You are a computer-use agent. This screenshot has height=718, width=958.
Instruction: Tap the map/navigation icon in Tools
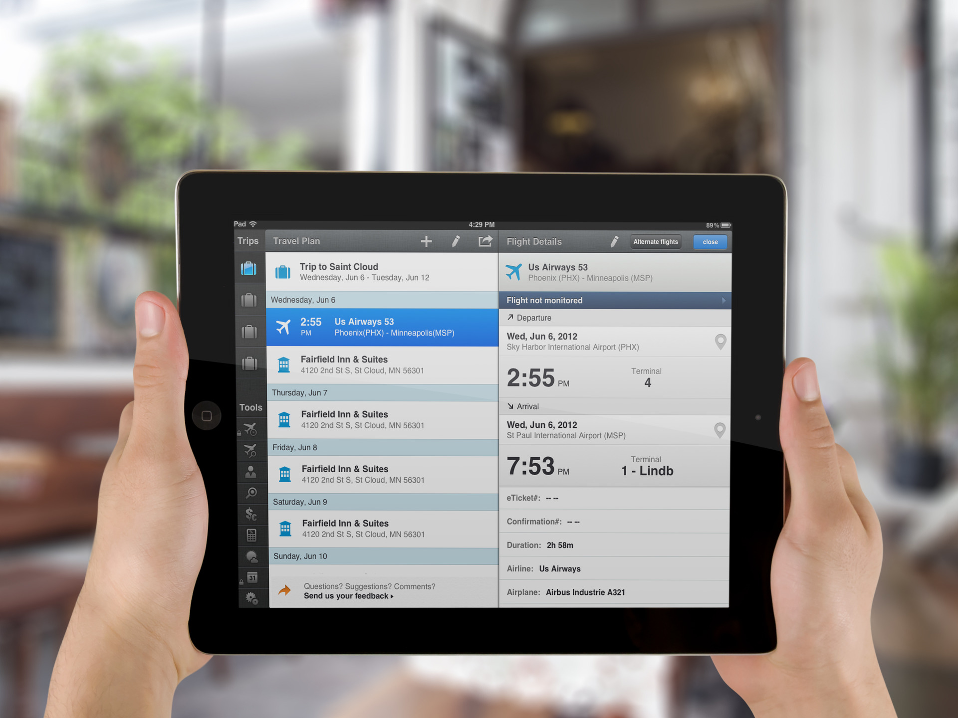(x=252, y=495)
